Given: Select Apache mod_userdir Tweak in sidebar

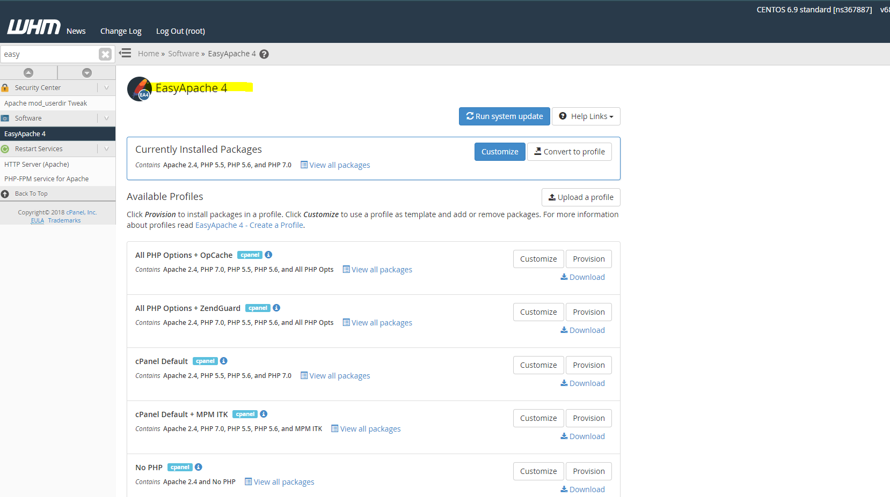Looking at the screenshot, I should [57, 103].
